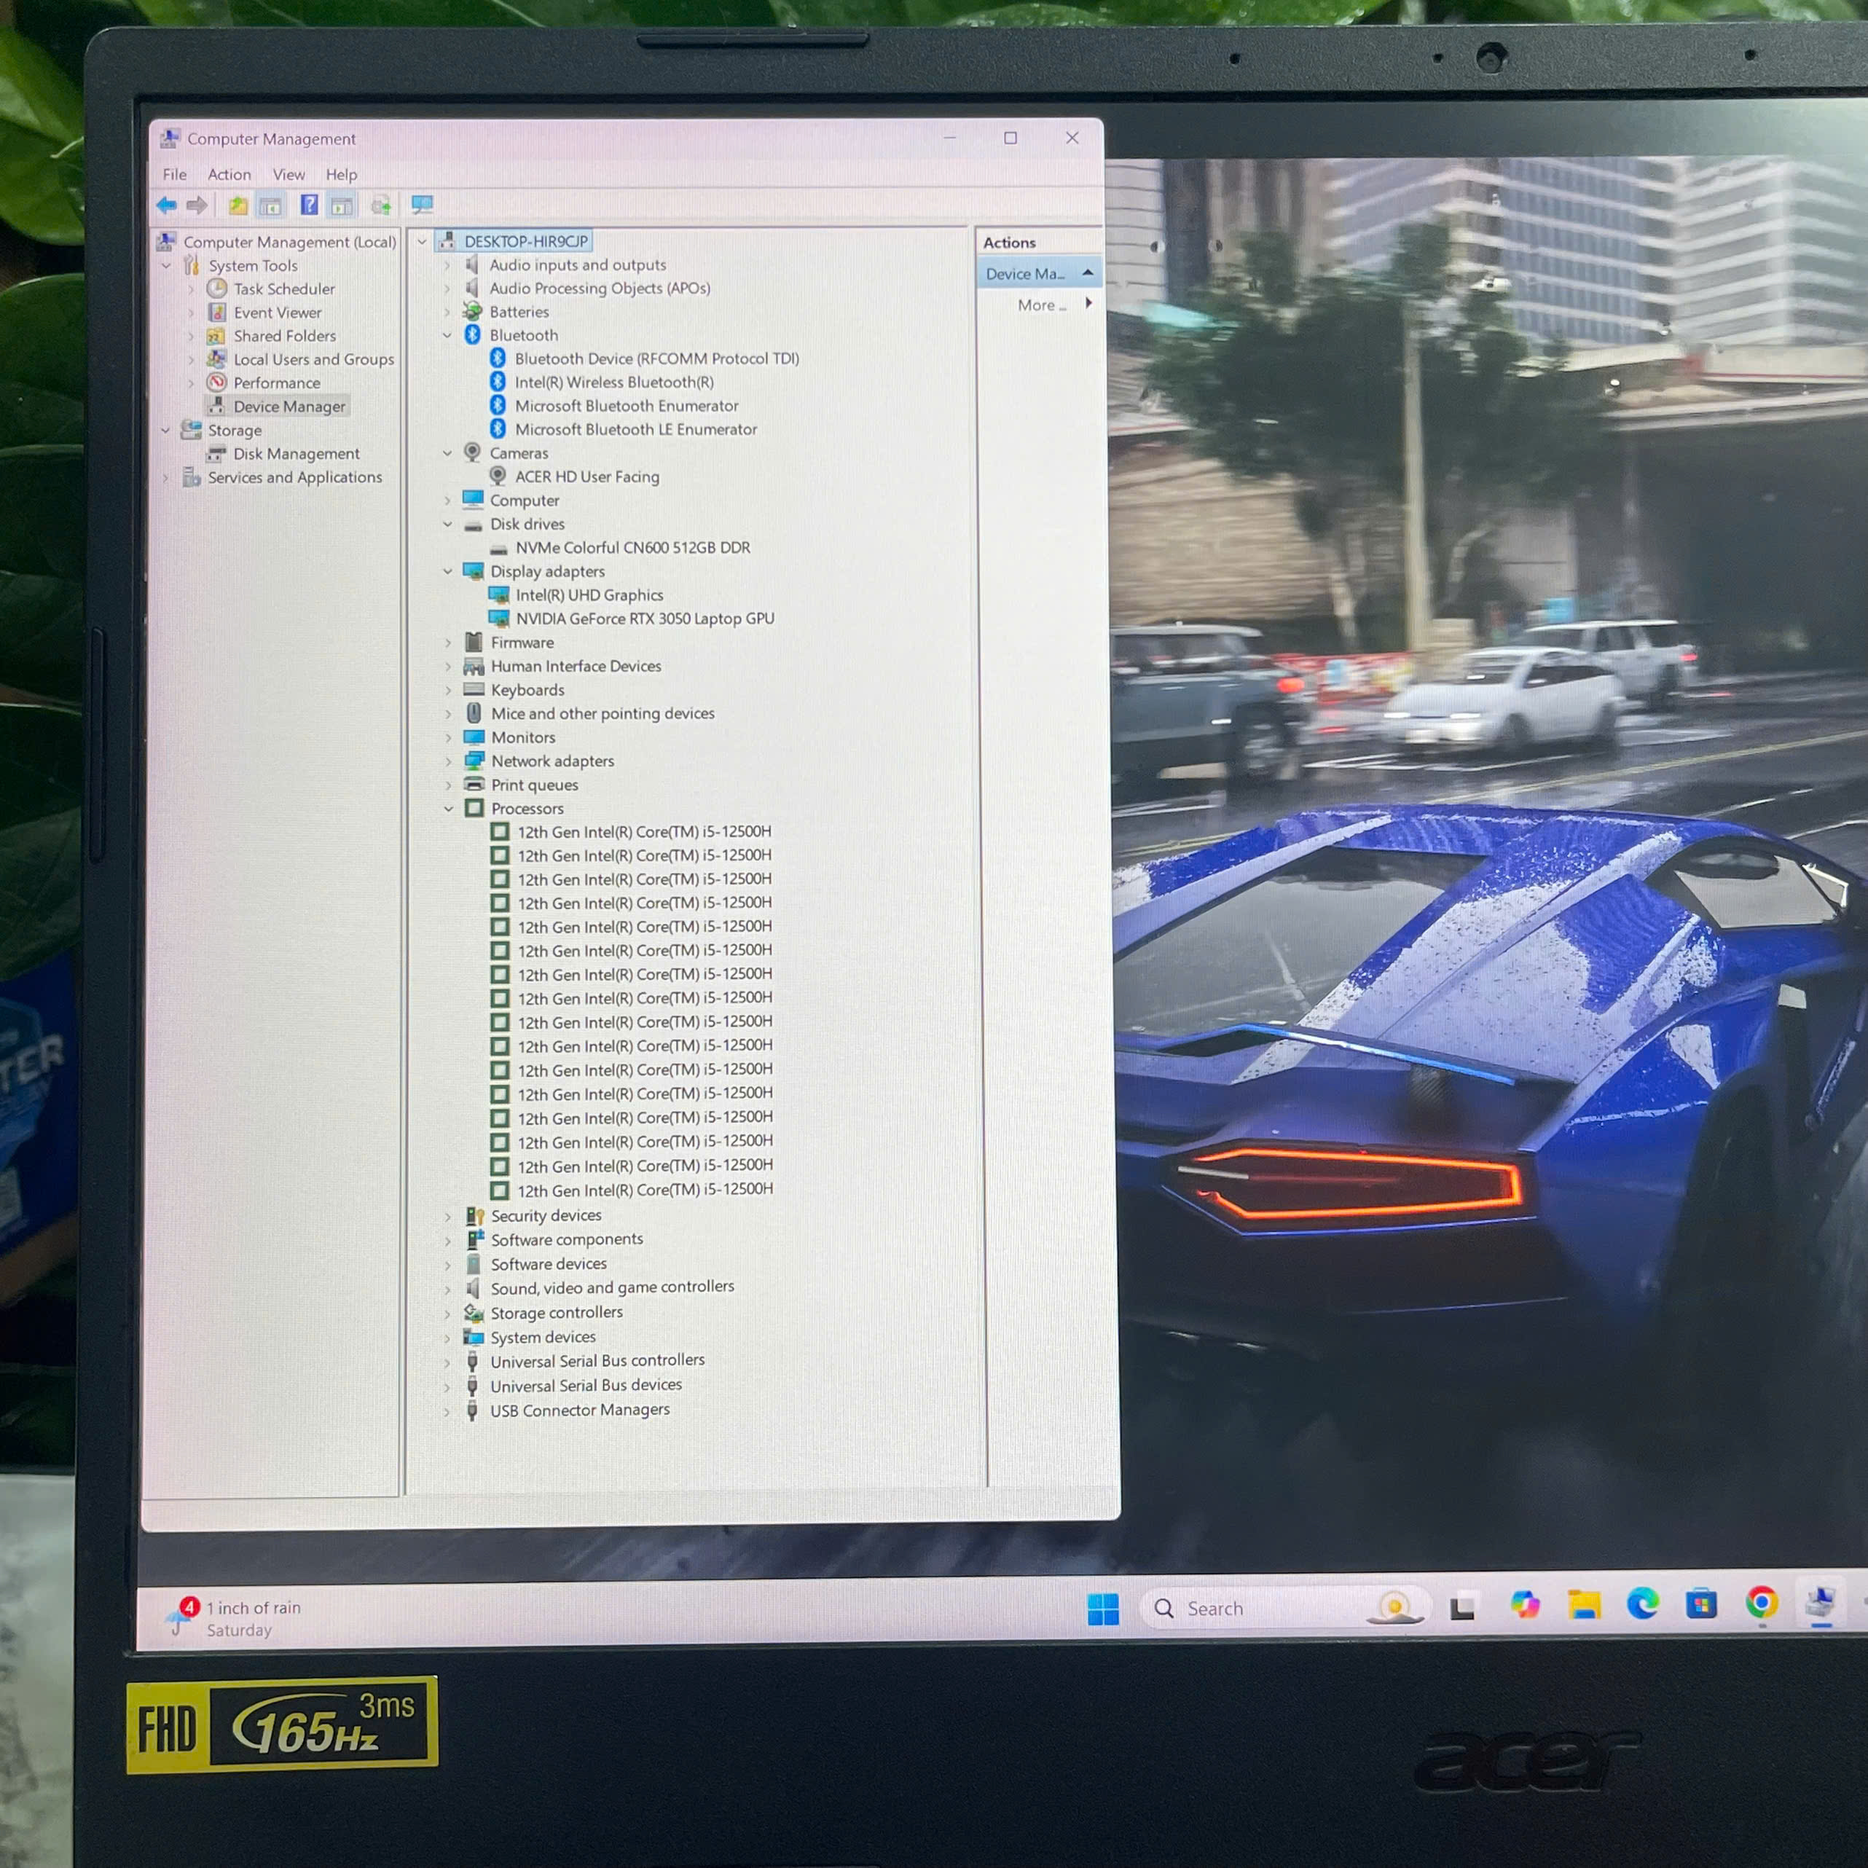Open Google Chrome from the taskbar

coord(1762,1603)
